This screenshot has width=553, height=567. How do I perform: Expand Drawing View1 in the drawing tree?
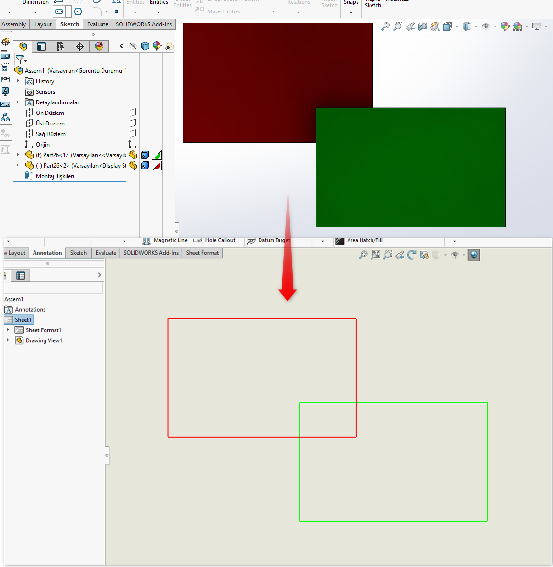8,340
